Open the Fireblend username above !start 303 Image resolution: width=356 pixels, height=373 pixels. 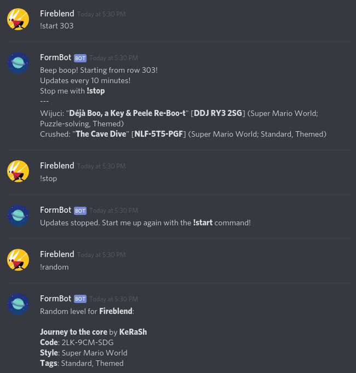pos(57,14)
